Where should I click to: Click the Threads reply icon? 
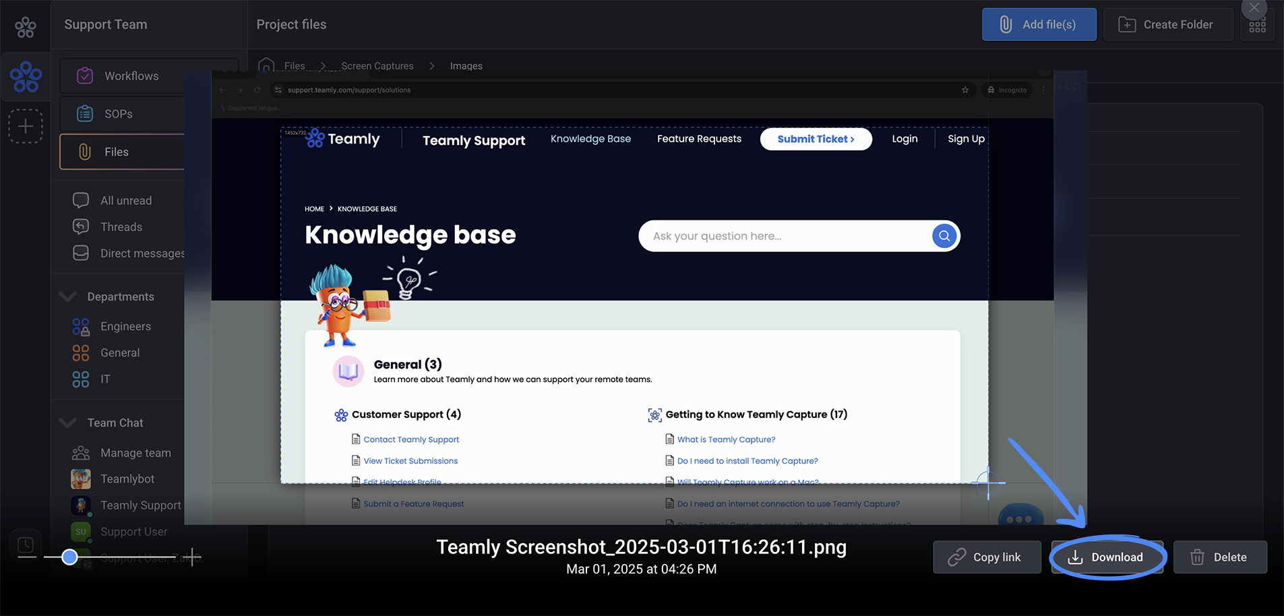click(81, 226)
